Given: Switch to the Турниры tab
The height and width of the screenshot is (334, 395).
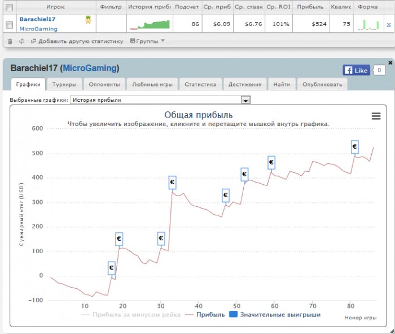Looking at the screenshot, I should [x=64, y=85].
